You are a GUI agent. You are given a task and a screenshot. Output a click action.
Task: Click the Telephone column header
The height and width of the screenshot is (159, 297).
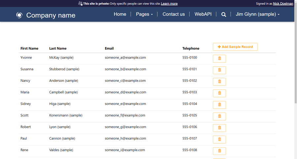click(191, 48)
